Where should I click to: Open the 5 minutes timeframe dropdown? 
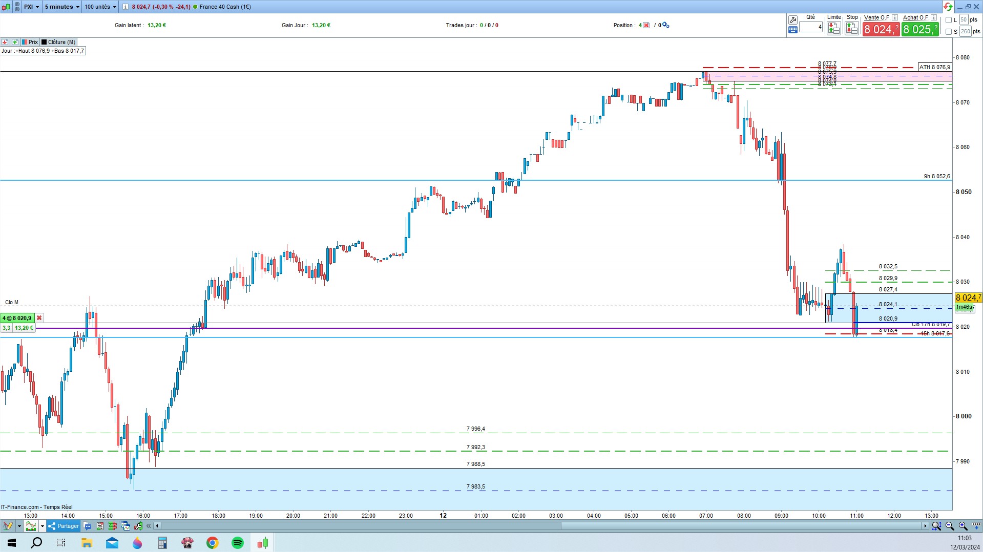tap(61, 7)
